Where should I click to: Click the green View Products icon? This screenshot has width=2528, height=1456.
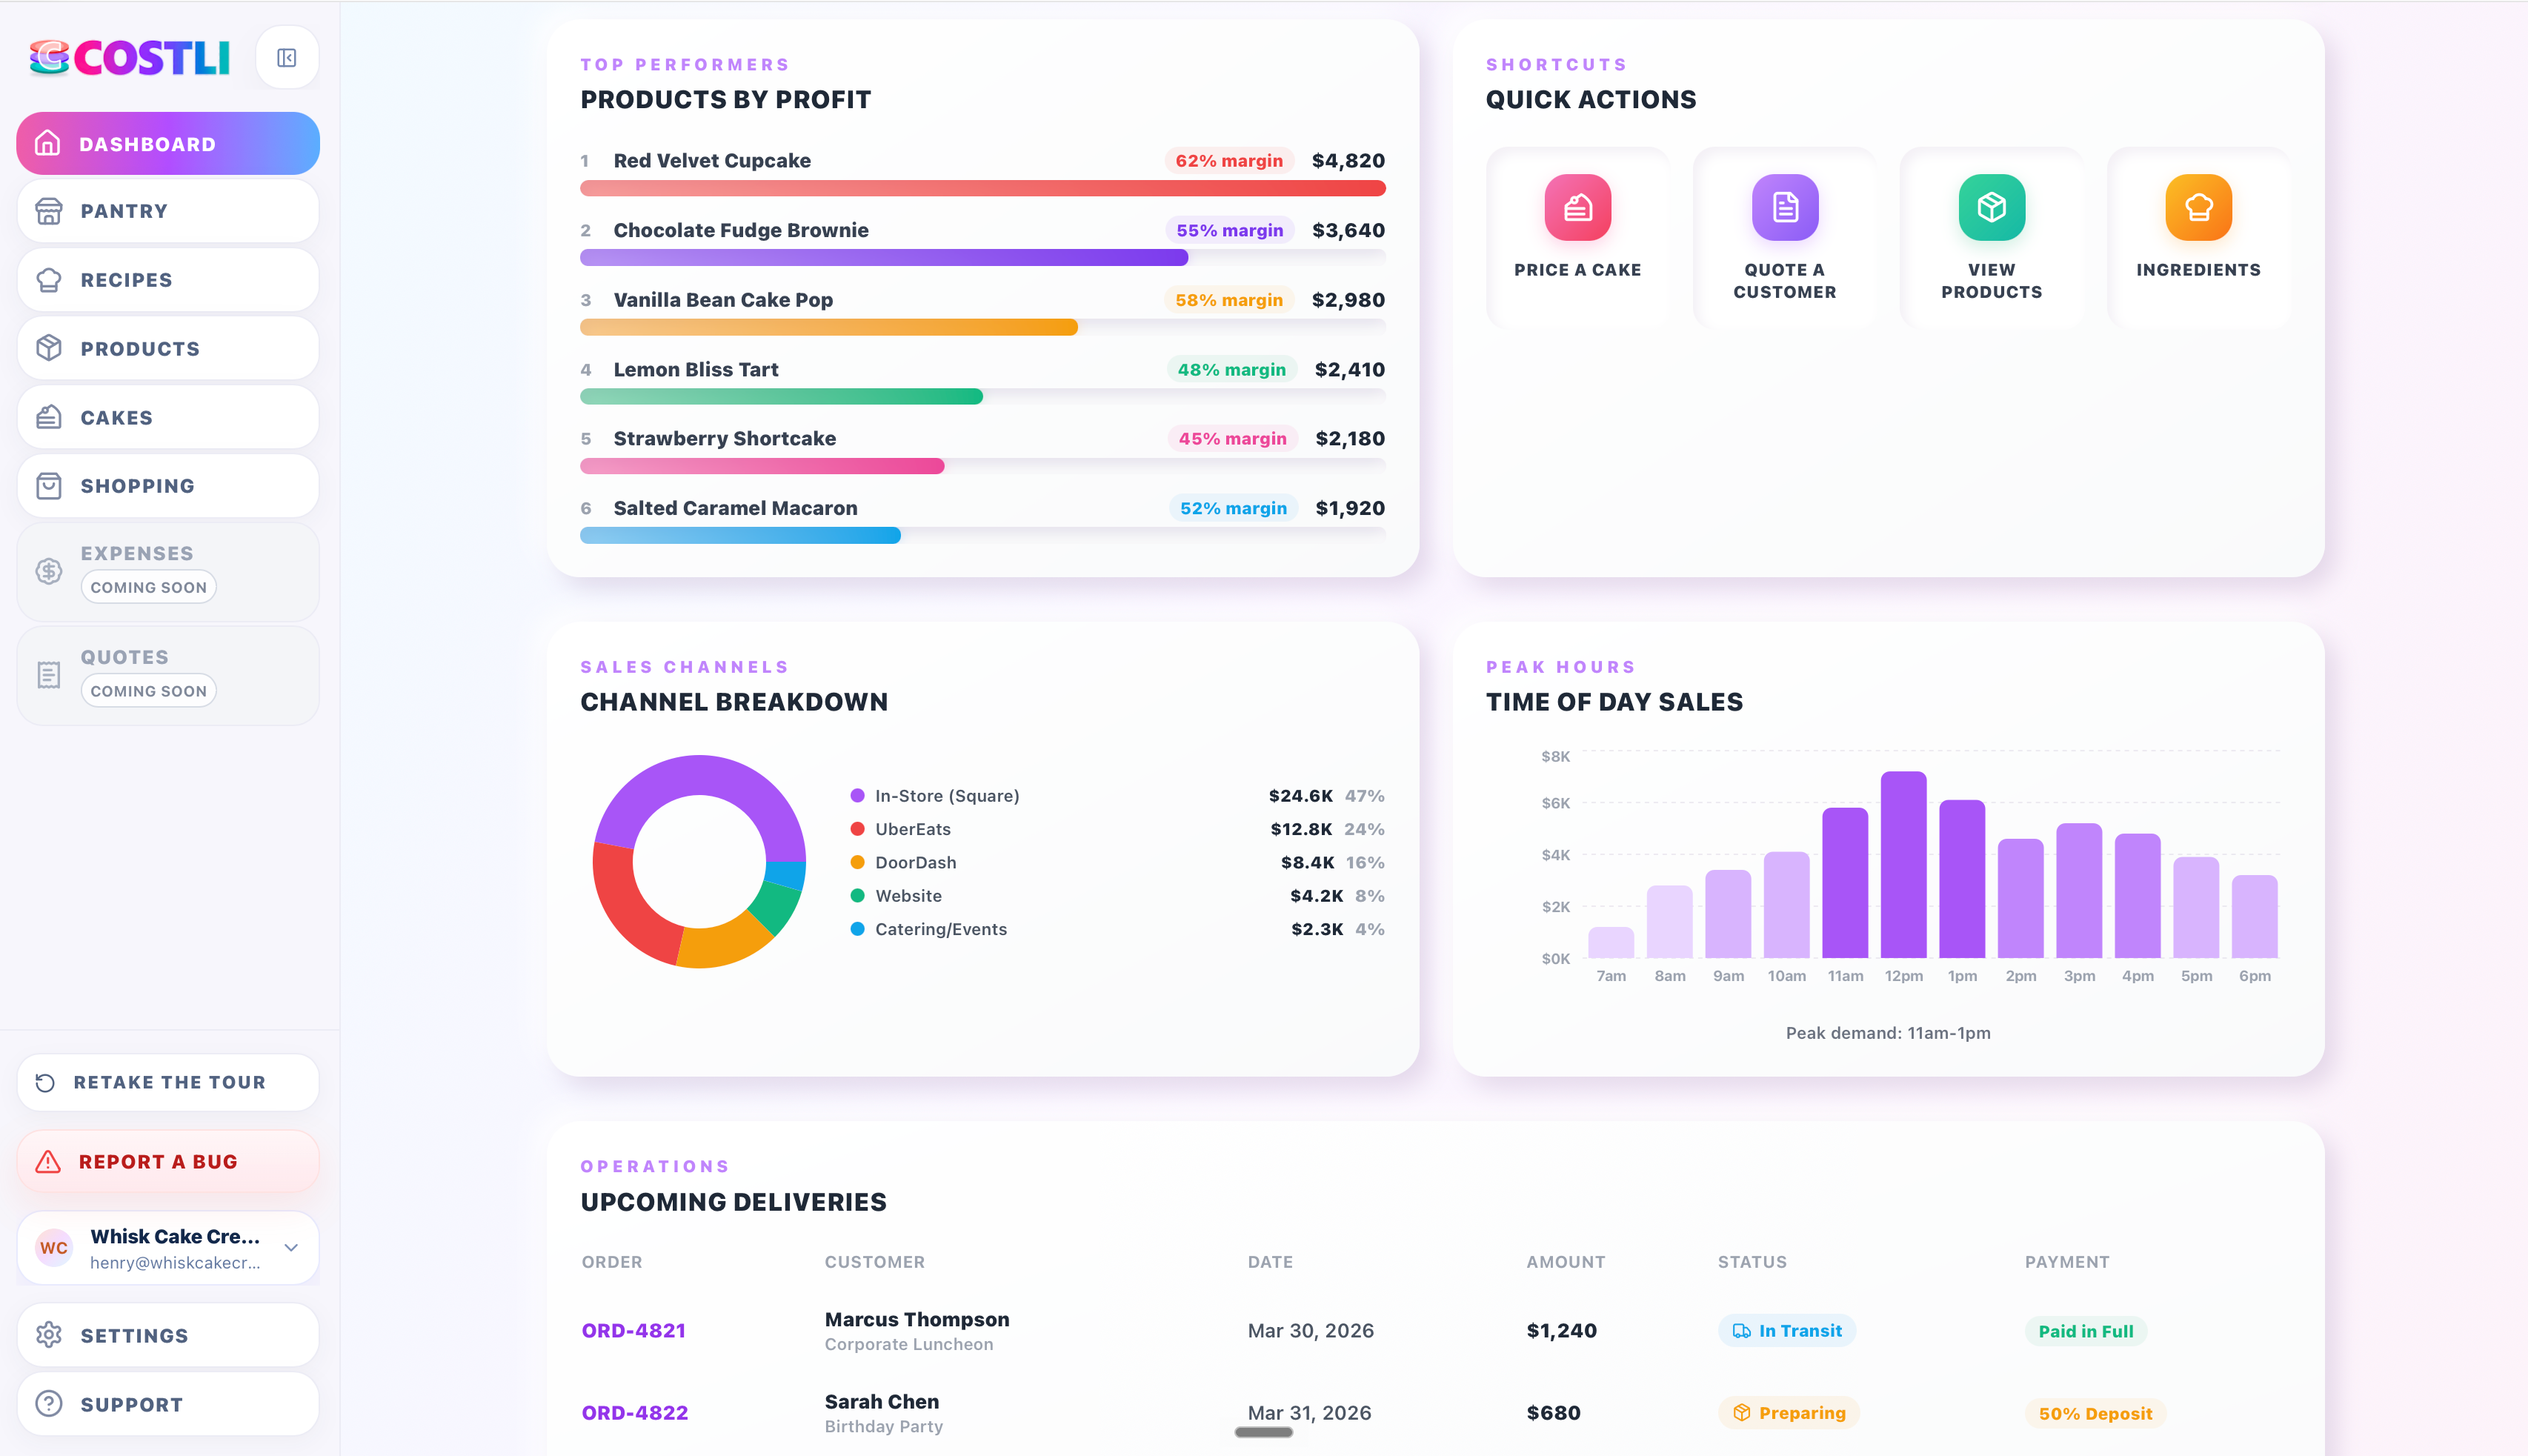point(1992,207)
